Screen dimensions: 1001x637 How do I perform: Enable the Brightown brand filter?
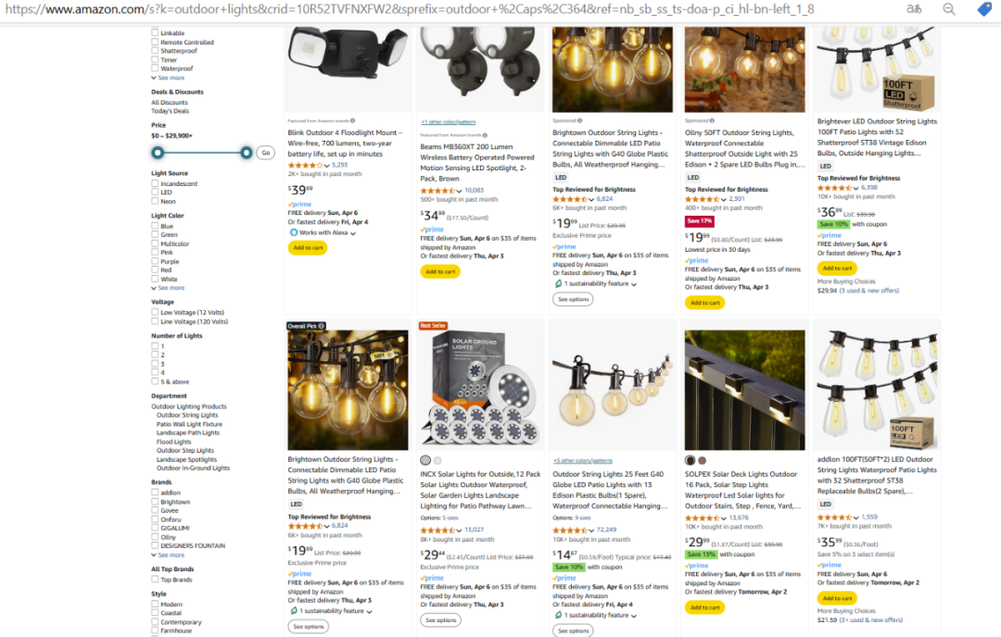155,502
